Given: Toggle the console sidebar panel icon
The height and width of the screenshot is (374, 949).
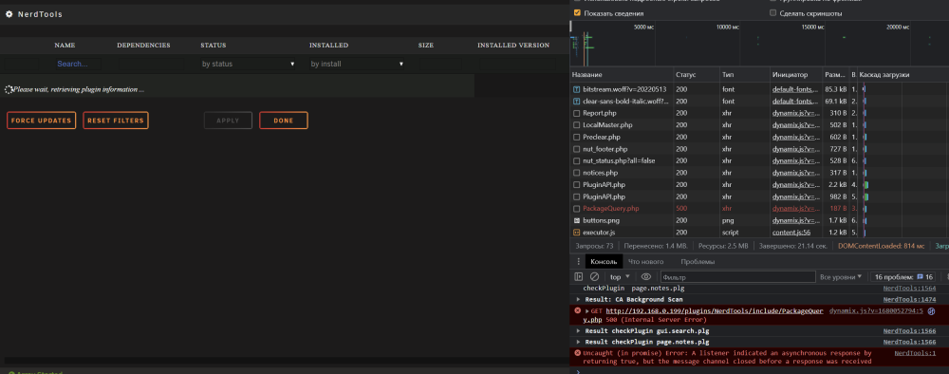Looking at the screenshot, I should (x=579, y=276).
